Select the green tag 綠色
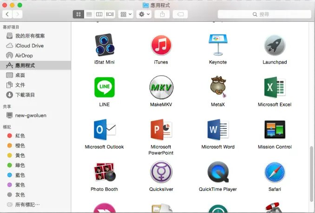 pos(35,165)
